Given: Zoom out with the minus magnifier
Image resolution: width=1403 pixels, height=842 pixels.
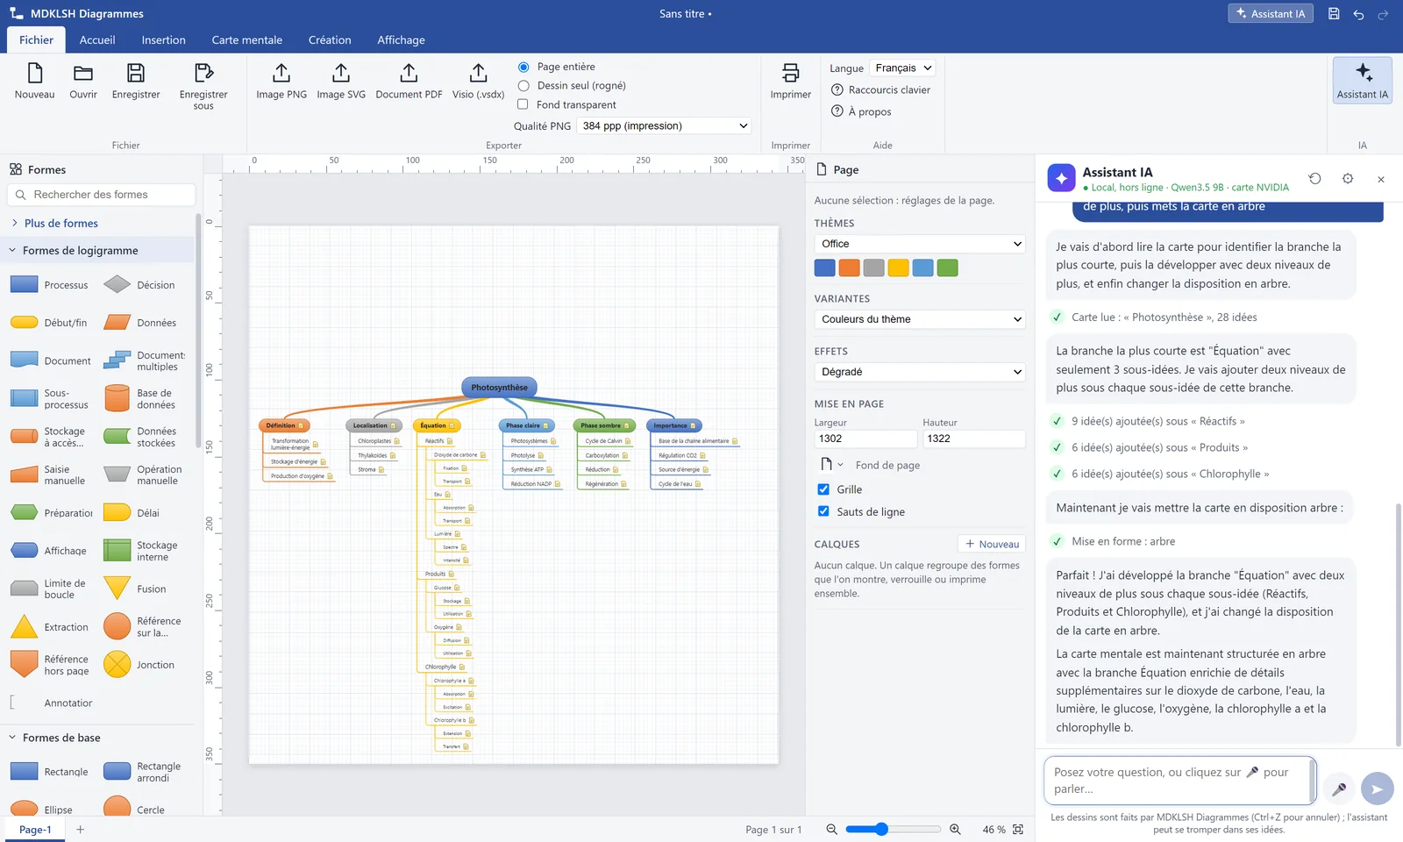Looking at the screenshot, I should click(x=831, y=829).
